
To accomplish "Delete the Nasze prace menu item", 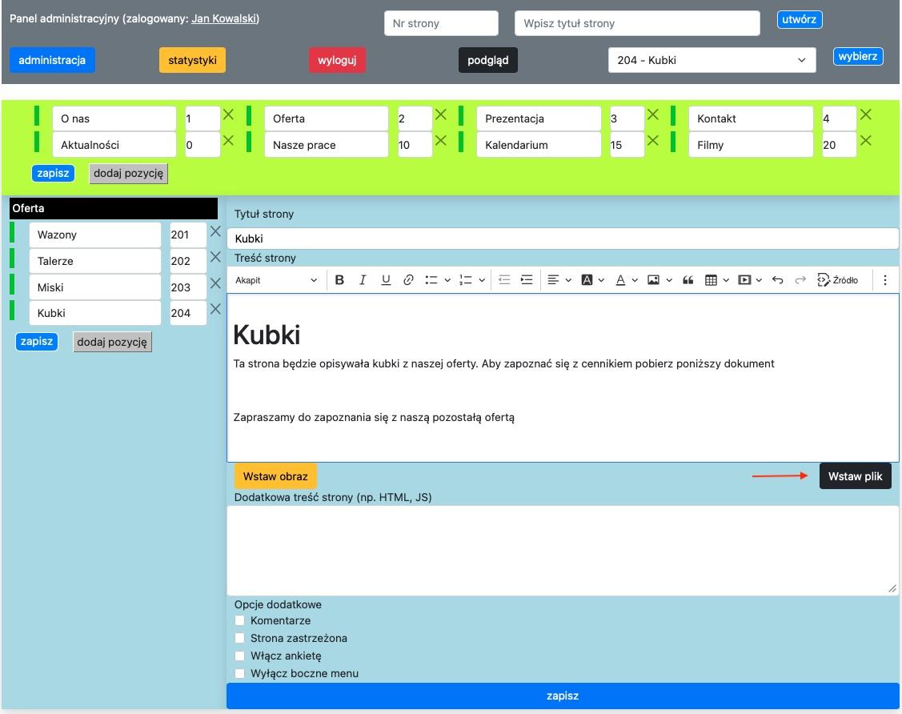I will [x=441, y=140].
